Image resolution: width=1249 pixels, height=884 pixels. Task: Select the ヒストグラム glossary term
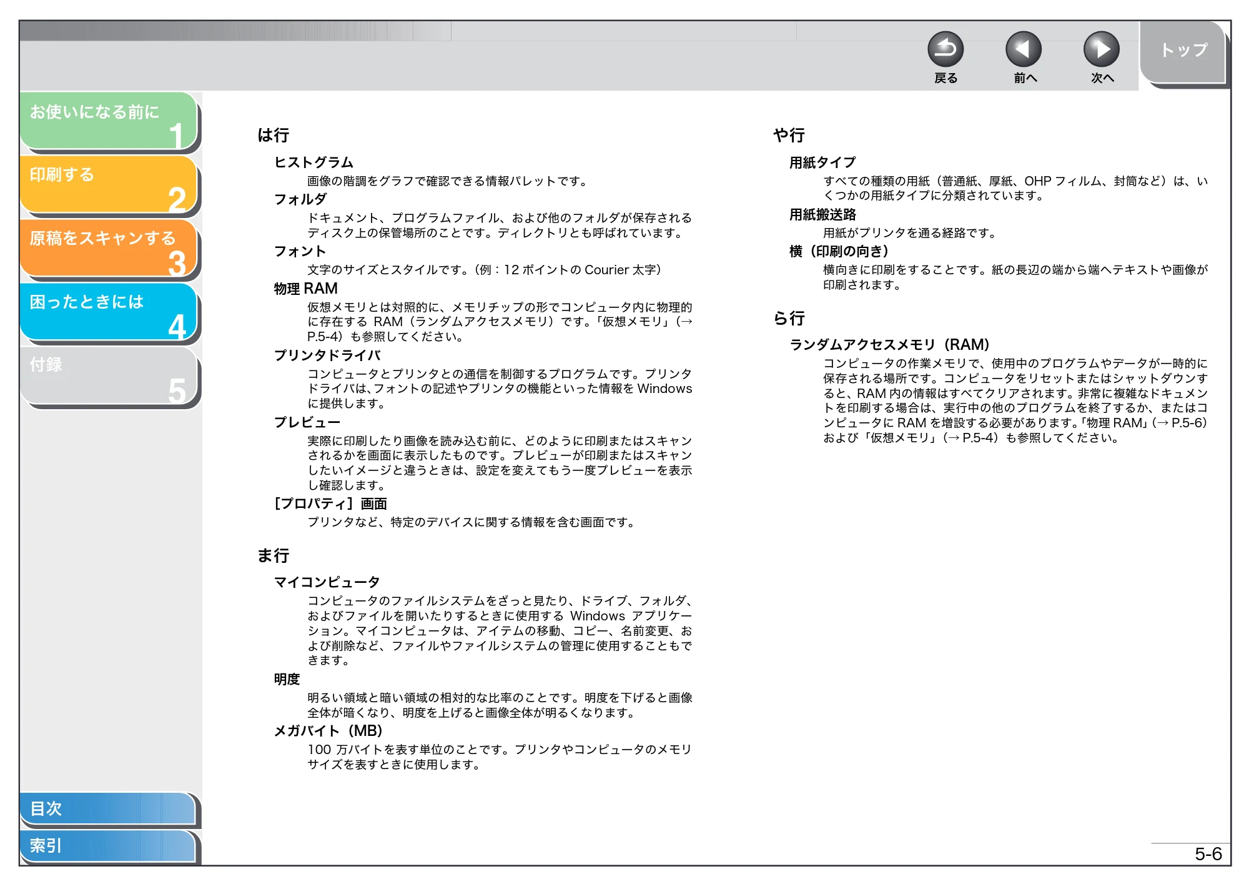[314, 162]
